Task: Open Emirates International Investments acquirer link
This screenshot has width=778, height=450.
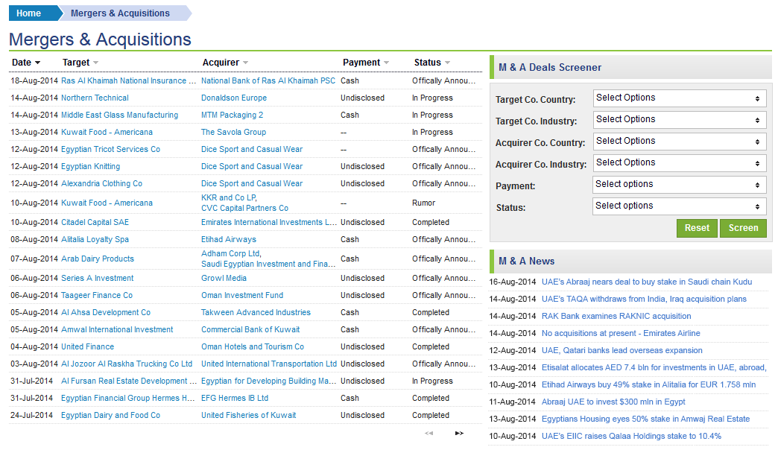Action: click(269, 223)
